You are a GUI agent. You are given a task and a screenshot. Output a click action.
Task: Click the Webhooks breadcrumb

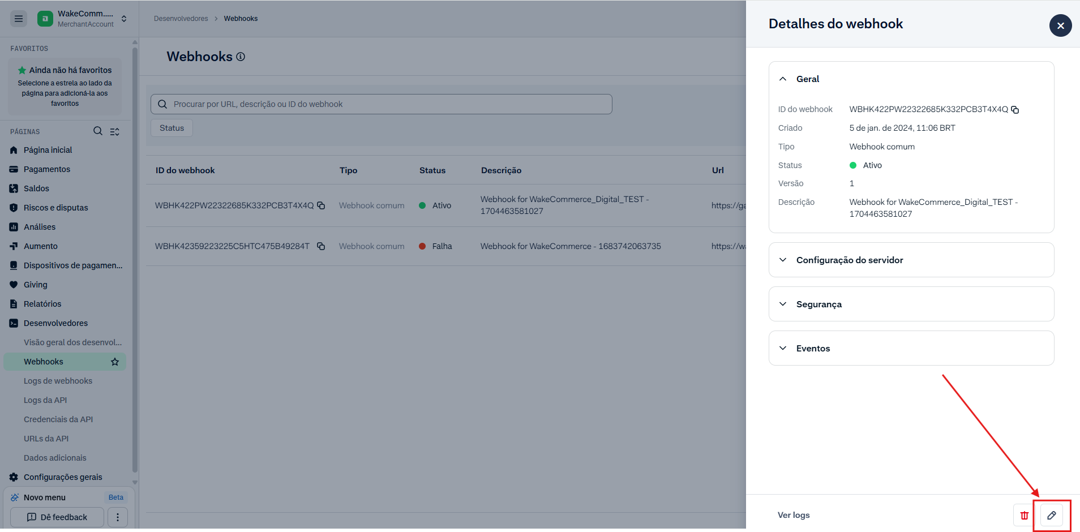tap(241, 19)
